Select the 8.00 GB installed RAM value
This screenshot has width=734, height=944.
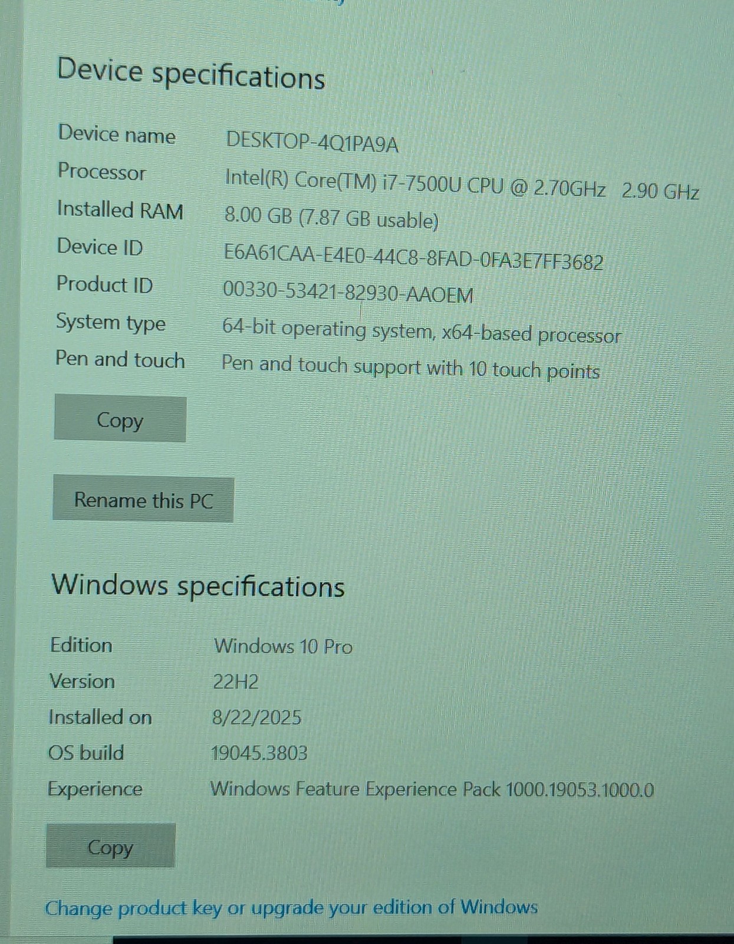pos(331,218)
